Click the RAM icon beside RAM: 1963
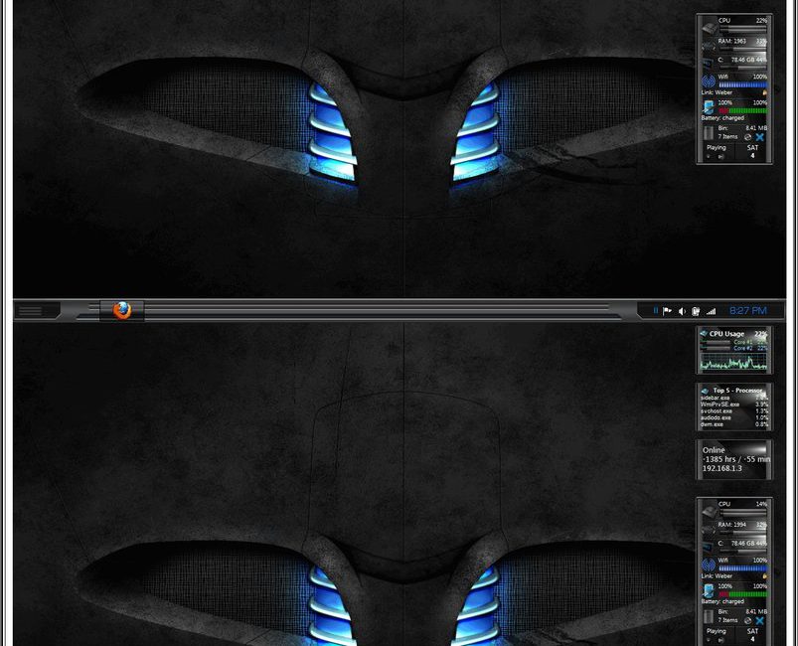Screen dimensions: 798x646 pyautogui.click(x=709, y=47)
